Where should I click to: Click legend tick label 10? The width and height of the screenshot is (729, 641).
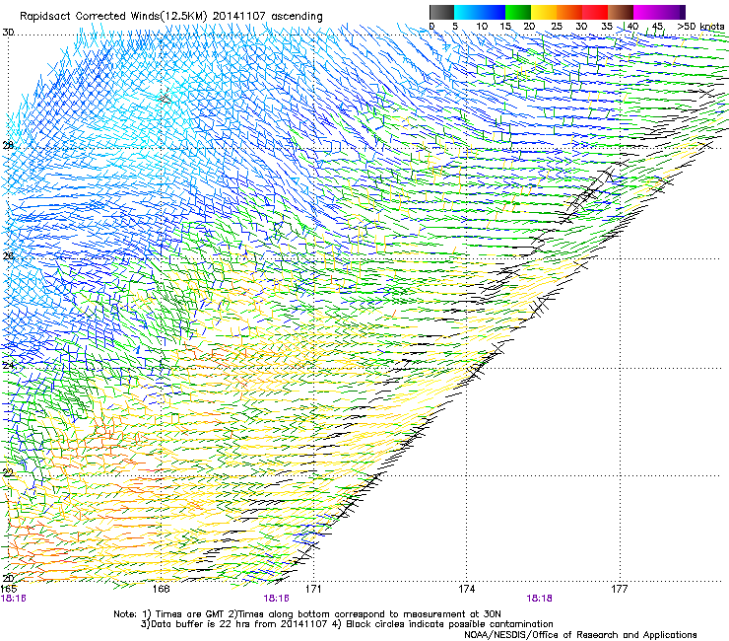[x=482, y=27]
